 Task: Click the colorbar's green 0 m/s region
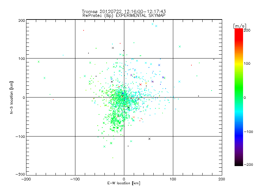coord(239,97)
